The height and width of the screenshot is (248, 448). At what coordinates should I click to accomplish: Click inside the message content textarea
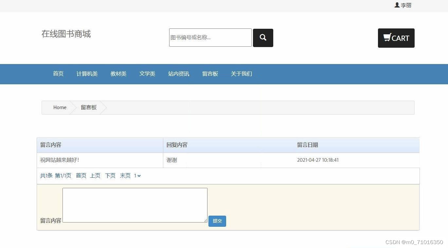(x=134, y=205)
